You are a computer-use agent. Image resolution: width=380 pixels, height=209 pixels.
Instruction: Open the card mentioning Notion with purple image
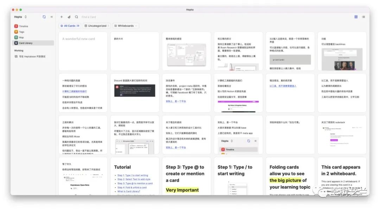tap(239, 93)
